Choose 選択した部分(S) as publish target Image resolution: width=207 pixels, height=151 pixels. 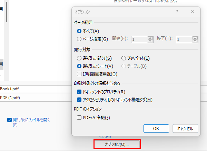79,58
